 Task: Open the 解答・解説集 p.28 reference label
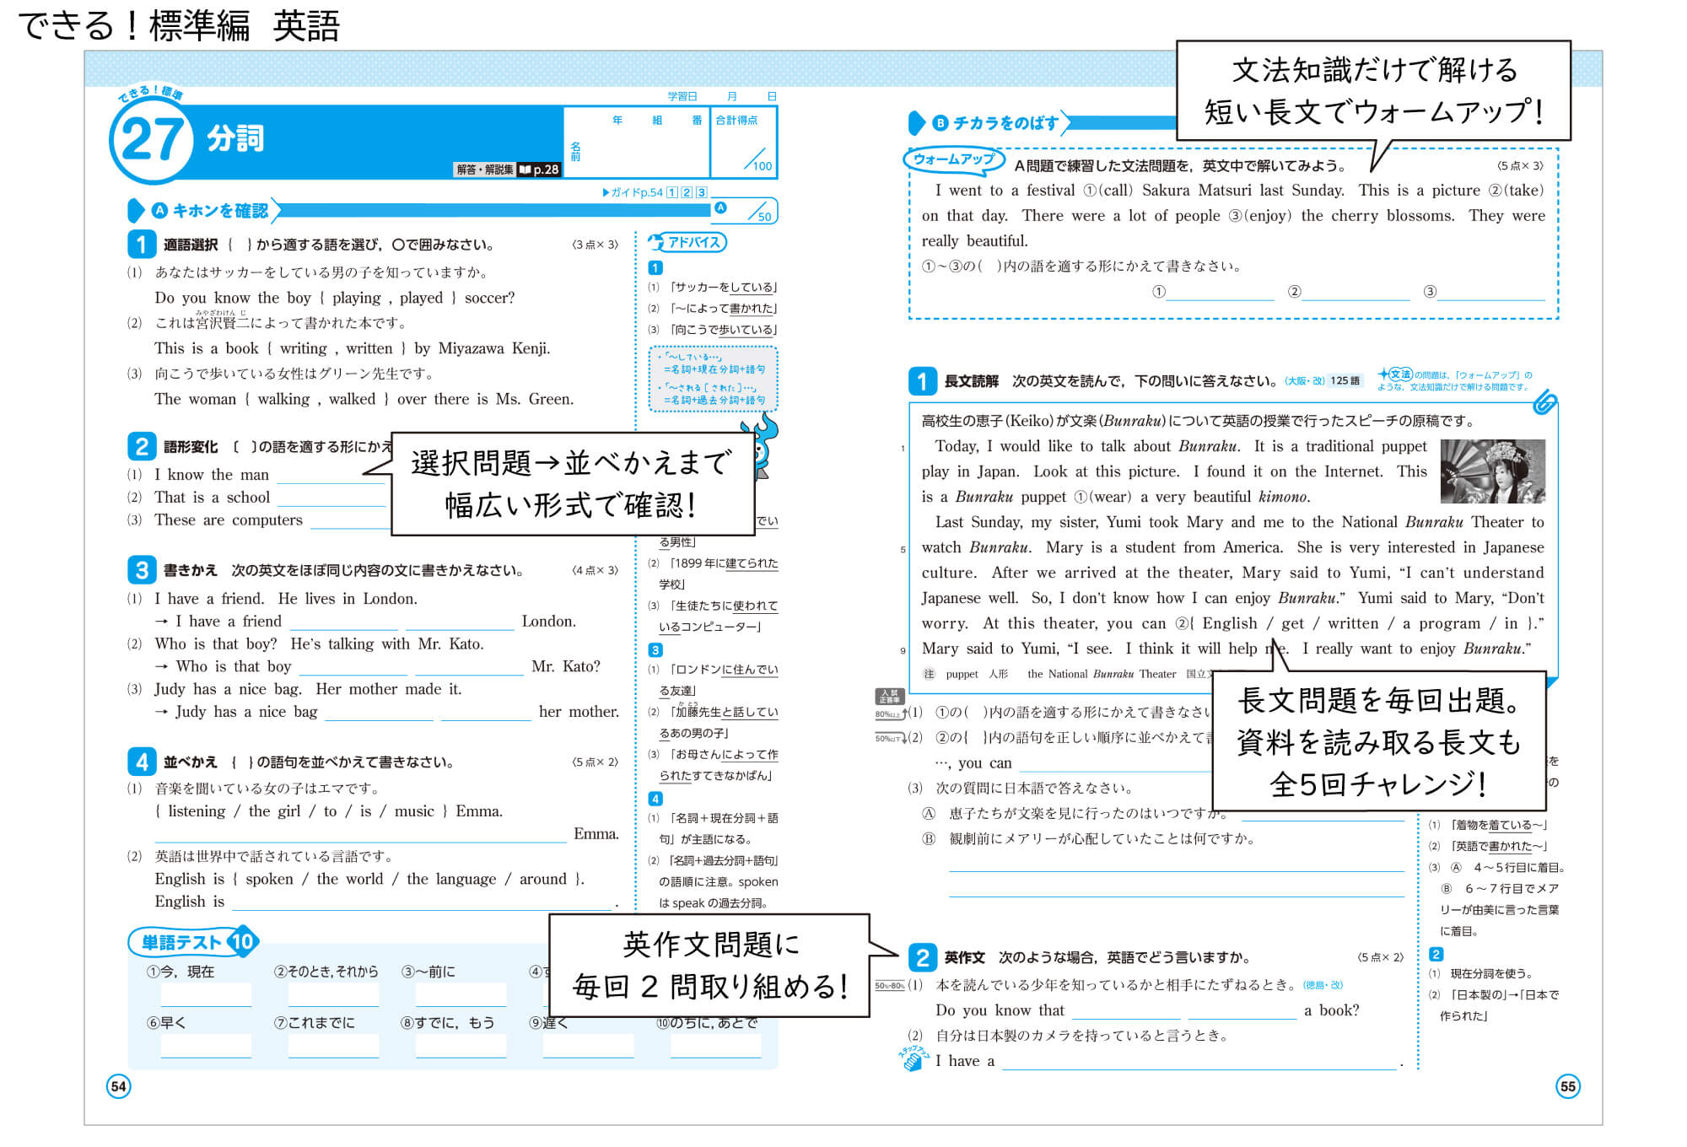click(507, 170)
